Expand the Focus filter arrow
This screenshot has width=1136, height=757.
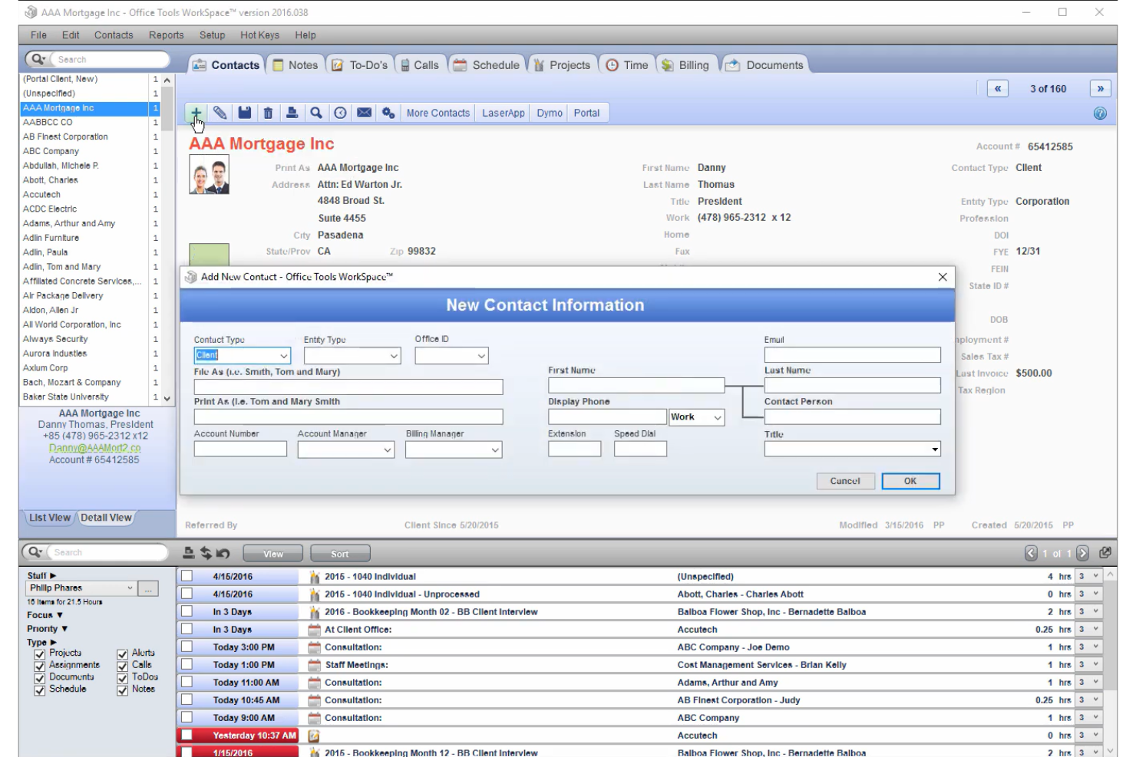point(60,615)
